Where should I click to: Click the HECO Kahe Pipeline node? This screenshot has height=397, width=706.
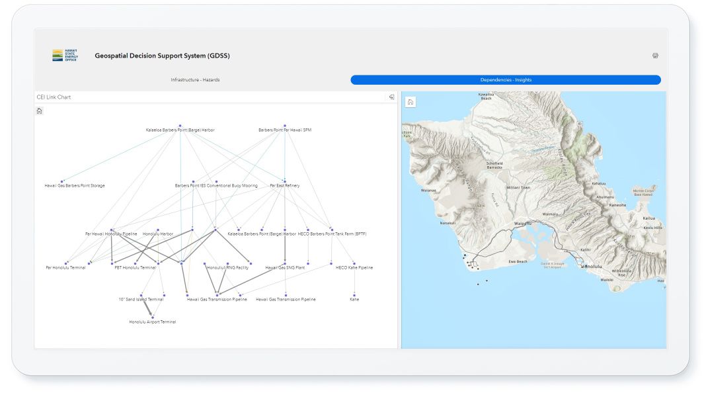pyautogui.click(x=354, y=262)
